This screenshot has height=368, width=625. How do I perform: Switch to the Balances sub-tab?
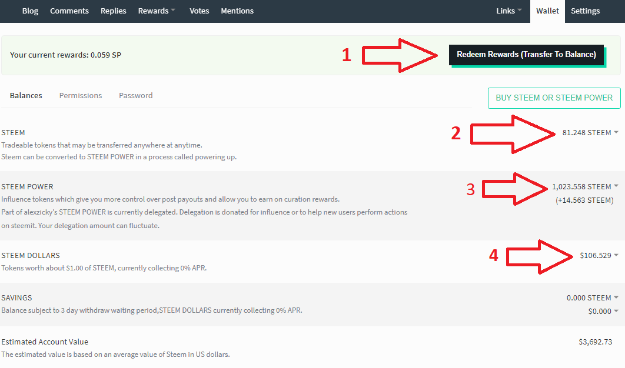click(26, 96)
